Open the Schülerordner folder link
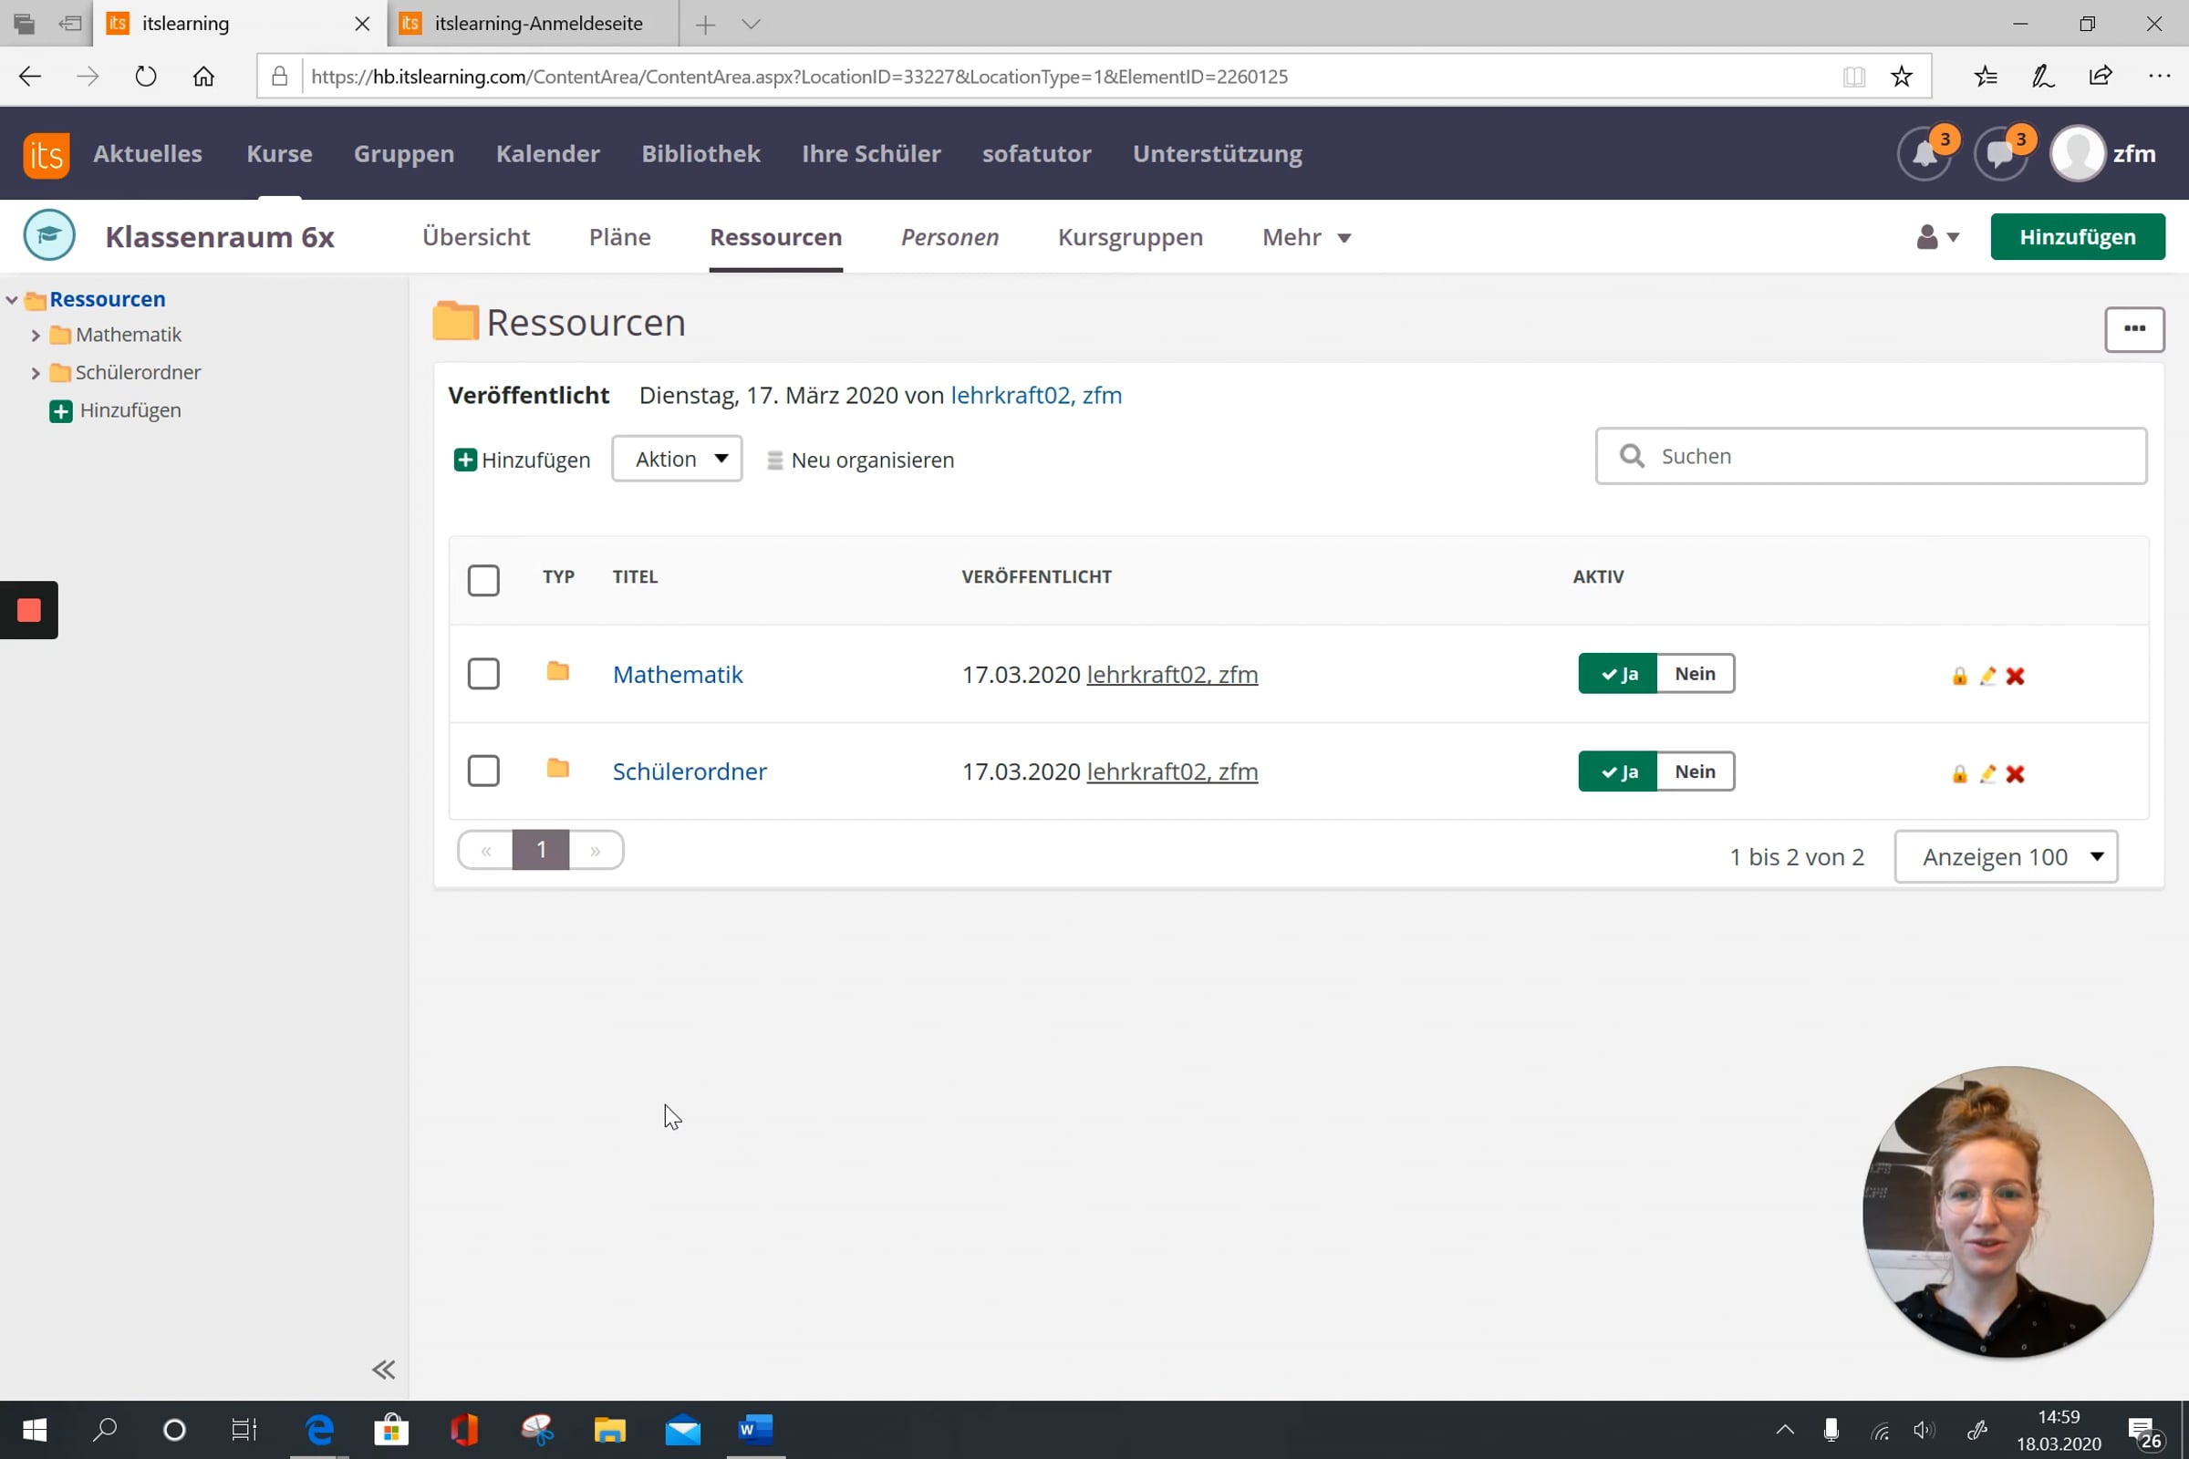Screen dimensions: 2189x1459 689,771
